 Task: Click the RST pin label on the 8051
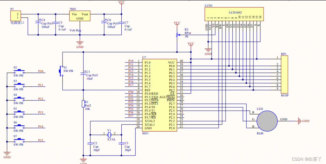[x=148, y=90]
